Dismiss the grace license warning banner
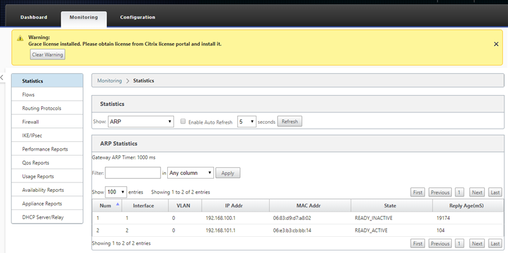Image resolution: width=508 pixels, height=253 pixels. 496,44
